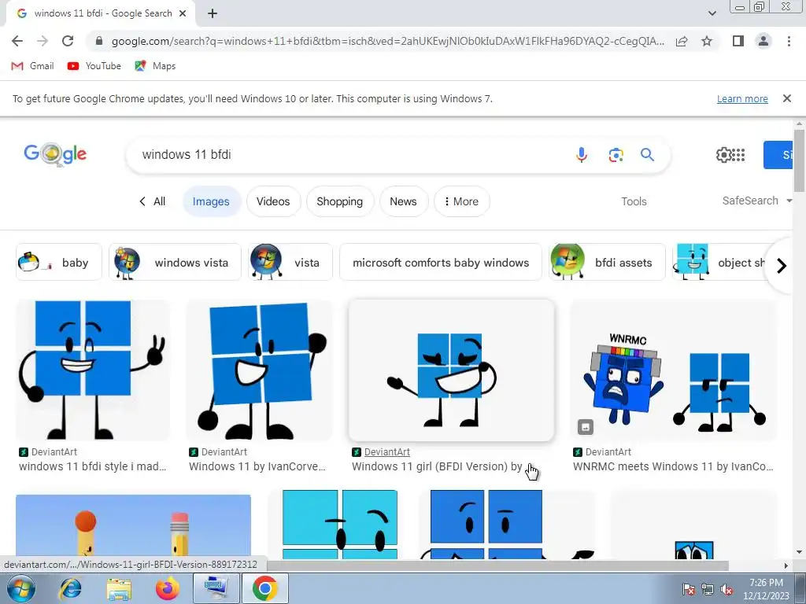Open the side panel icon
The width and height of the screenshot is (806, 604).
click(x=738, y=41)
